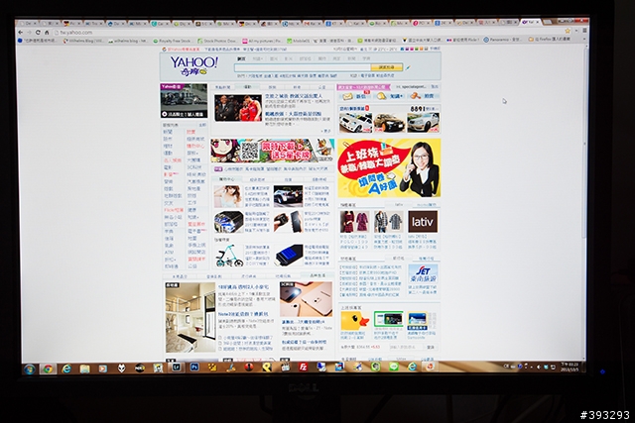Open the media player taskbar icon
The height and width of the screenshot is (423, 635).
click(103, 369)
